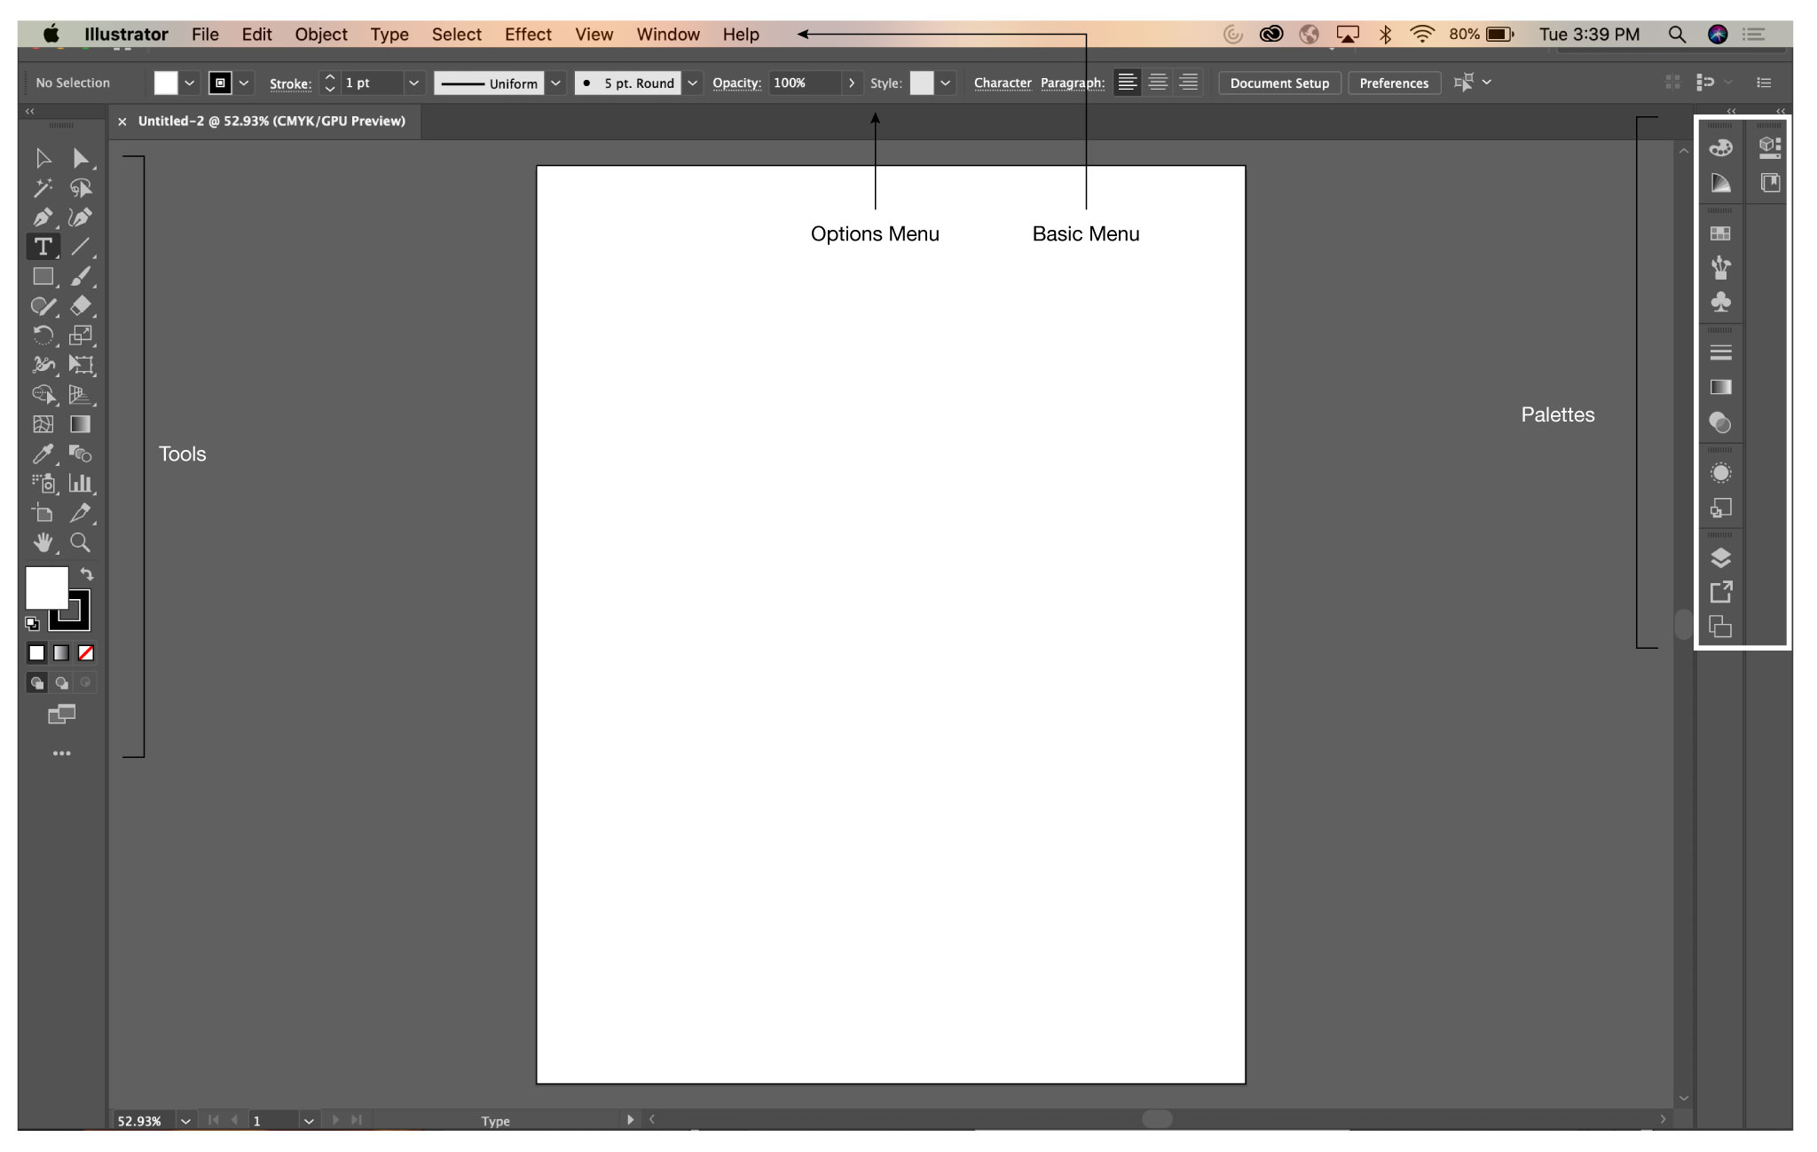Screen dimensions: 1817x1152
Task: Select the Pen tool
Action: (x=43, y=217)
